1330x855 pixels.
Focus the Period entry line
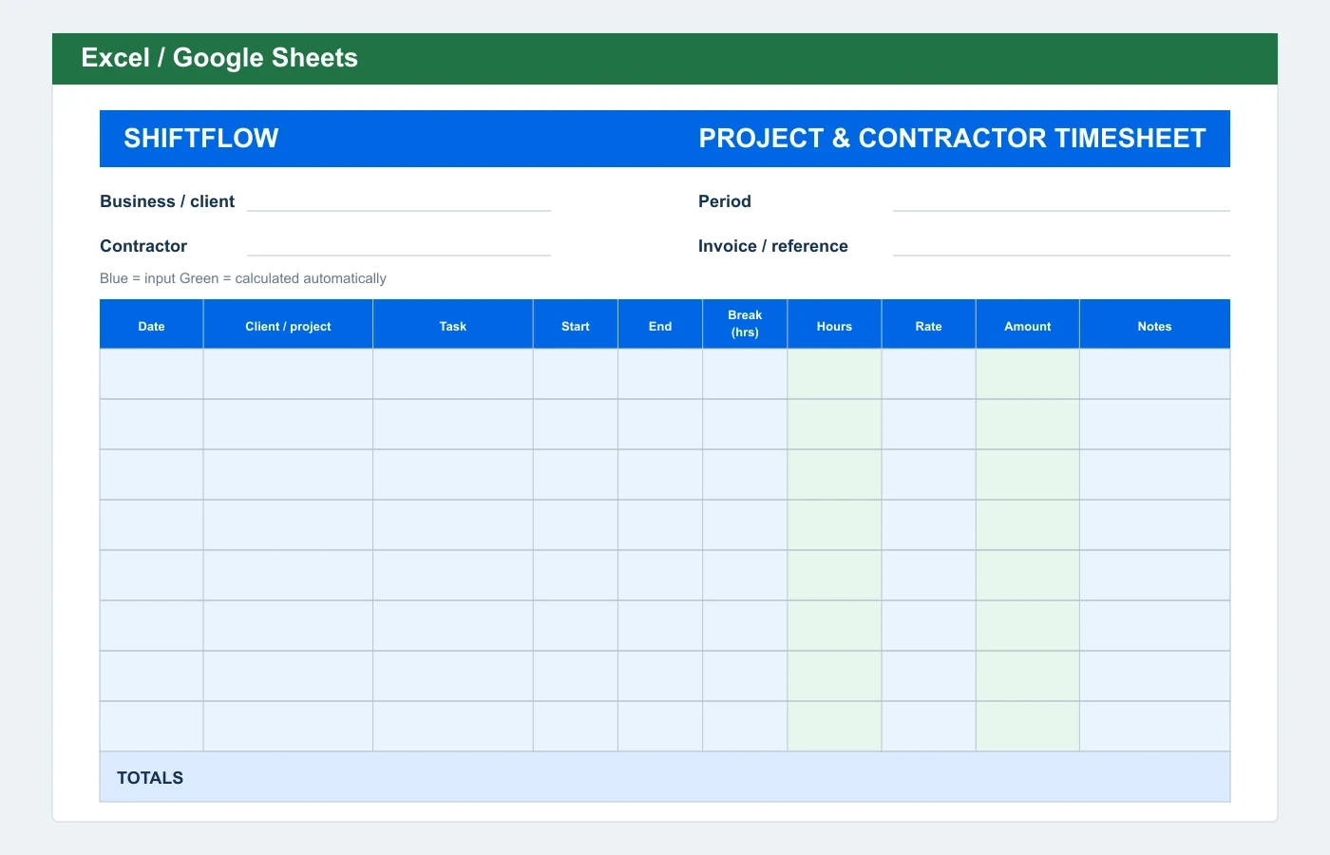[x=1061, y=201]
